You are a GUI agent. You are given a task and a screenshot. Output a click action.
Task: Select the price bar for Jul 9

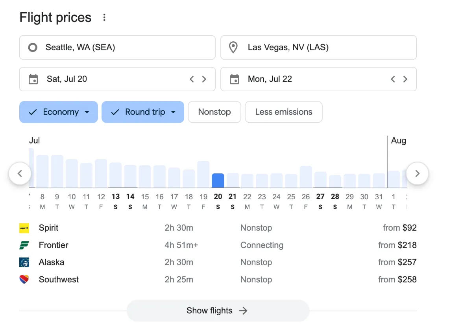coord(57,171)
